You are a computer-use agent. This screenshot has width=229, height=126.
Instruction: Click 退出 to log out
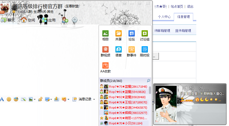[x=190, y=7]
